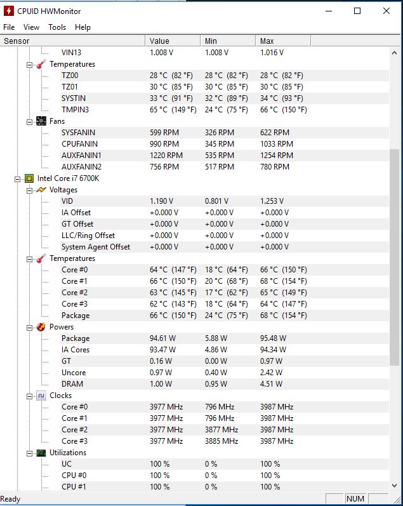The image size is (403, 506).
Task: Click the 3885 MHz Core #3 min value
Action: [221, 441]
